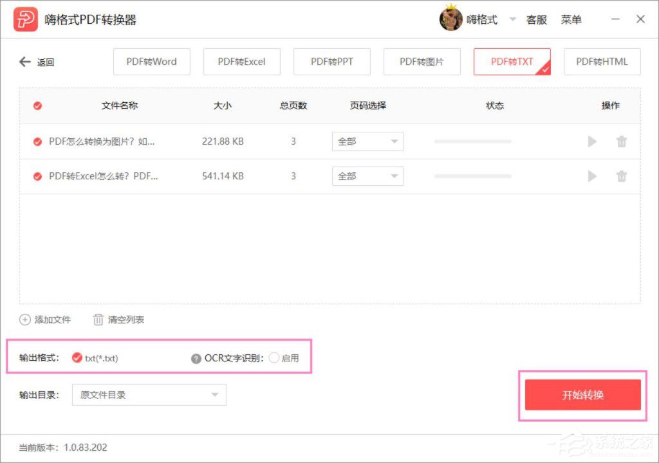
Task: Click the clear list trash icon
Action: [98, 320]
